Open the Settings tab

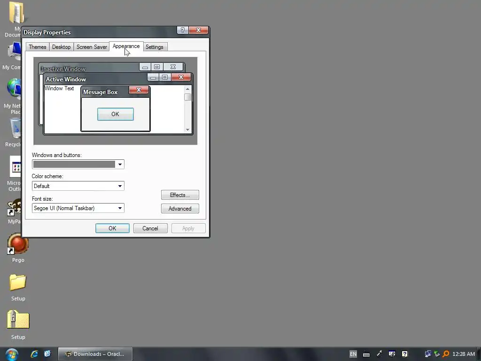155,47
